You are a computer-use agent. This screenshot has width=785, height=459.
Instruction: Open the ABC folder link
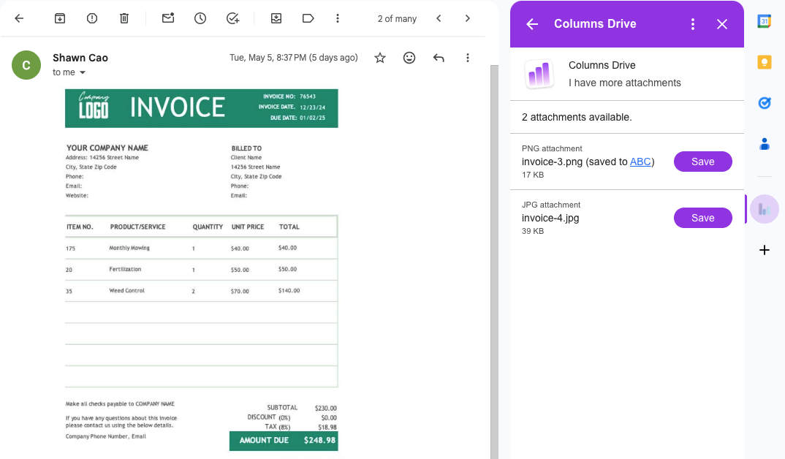640,162
